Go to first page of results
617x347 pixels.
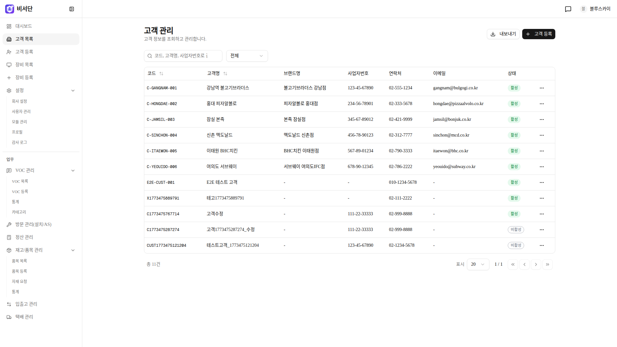tap(513, 264)
